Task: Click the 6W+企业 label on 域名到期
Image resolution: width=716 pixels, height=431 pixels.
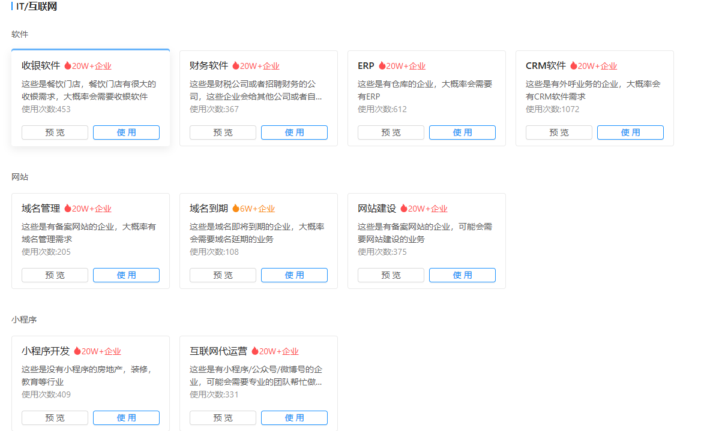Action: pos(257,209)
